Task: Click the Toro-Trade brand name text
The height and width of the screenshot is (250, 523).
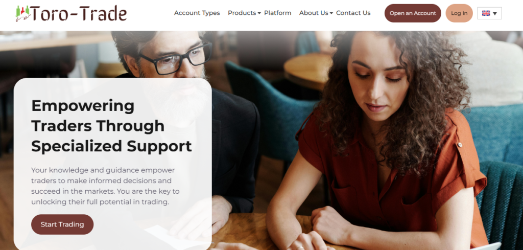Action: (78, 14)
